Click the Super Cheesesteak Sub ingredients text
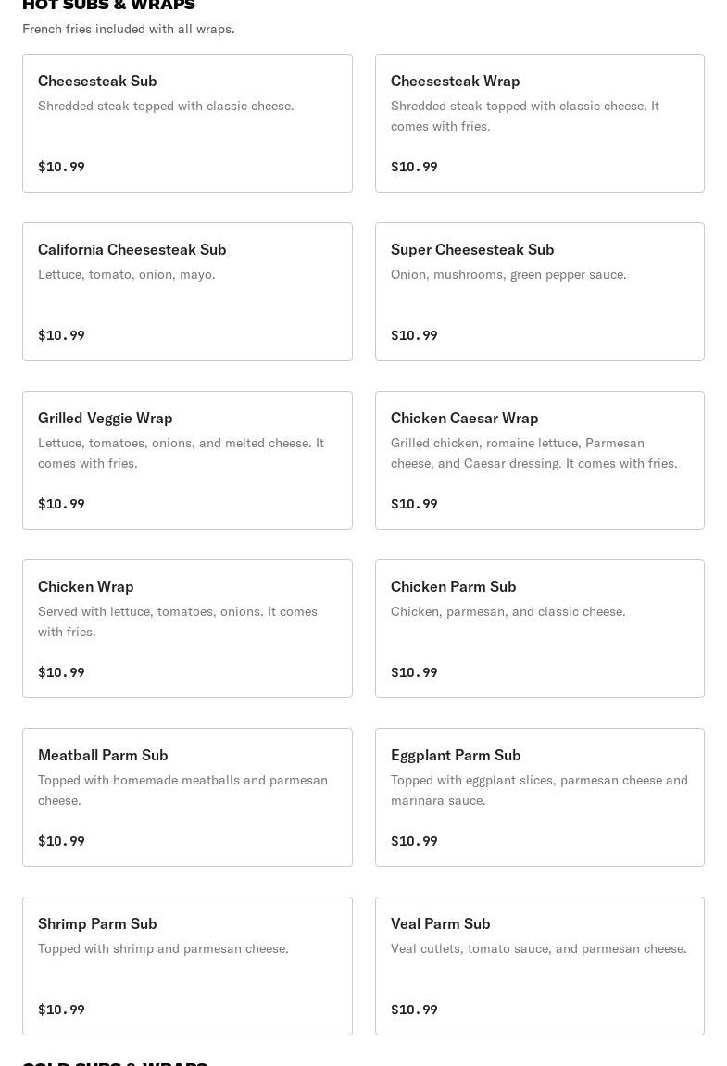The image size is (727, 1066). [x=508, y=274]
